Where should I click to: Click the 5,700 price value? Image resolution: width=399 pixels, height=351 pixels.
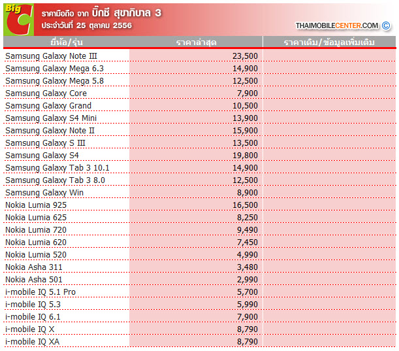pyautogui.click(x=247, y=292)
